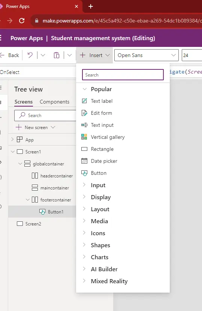Collapse the globalcontainer node chevron
202x311 pixels.
pos(20,164)
